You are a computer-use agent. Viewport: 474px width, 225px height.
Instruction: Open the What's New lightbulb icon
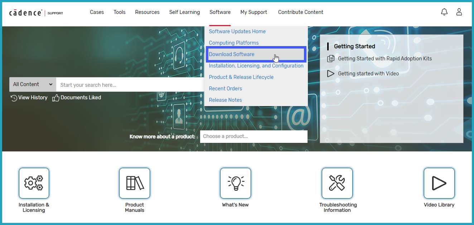235,183
